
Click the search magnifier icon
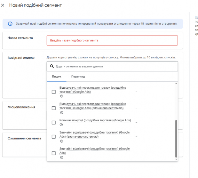[52, 66]
